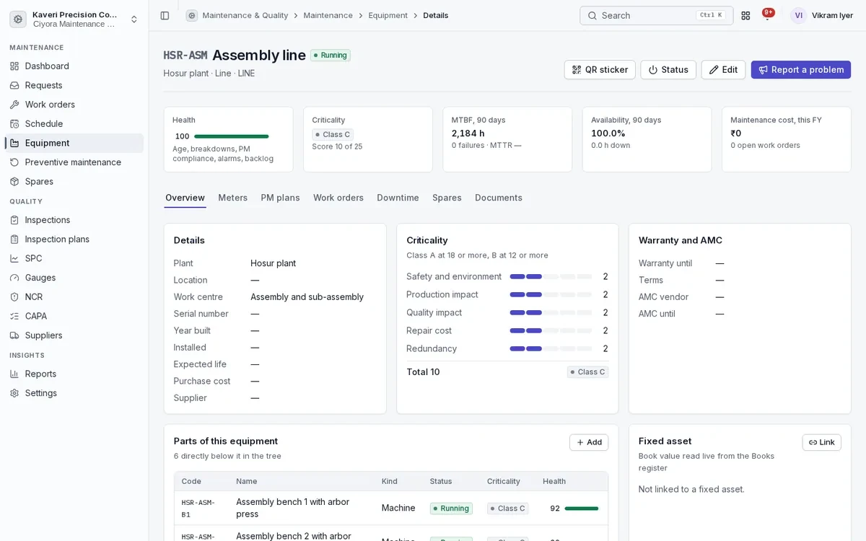Open the Vikram Iyer user menu

(x=822, y=15)
